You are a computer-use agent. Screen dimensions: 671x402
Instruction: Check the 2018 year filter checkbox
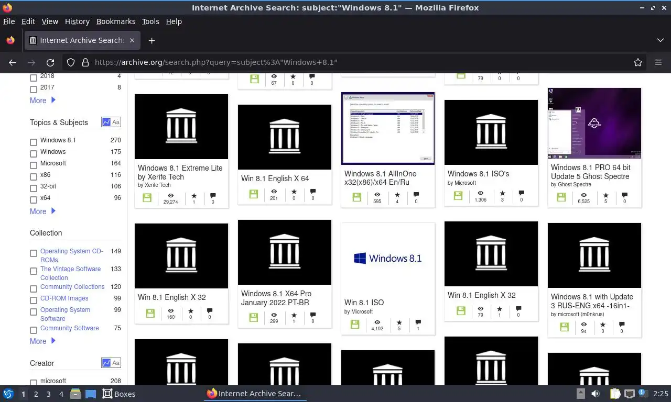34,77
